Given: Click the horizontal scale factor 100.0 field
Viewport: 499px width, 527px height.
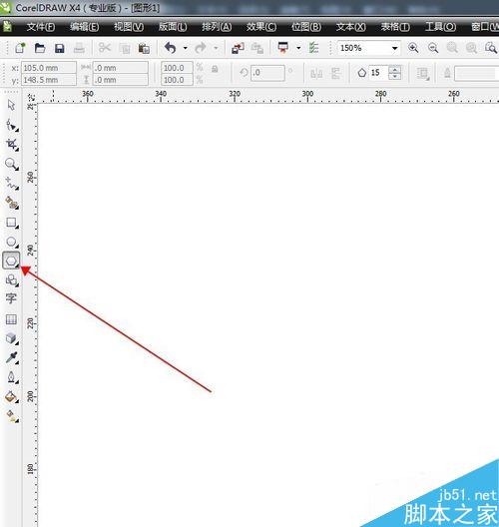Looking at the screenshot, I should [x=177, y=68].
